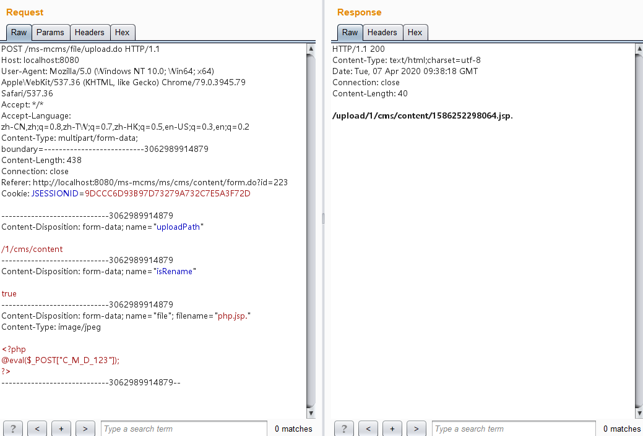643x436 pixels.
Task: Open the Request Params tab
Action: click(51, 32)
